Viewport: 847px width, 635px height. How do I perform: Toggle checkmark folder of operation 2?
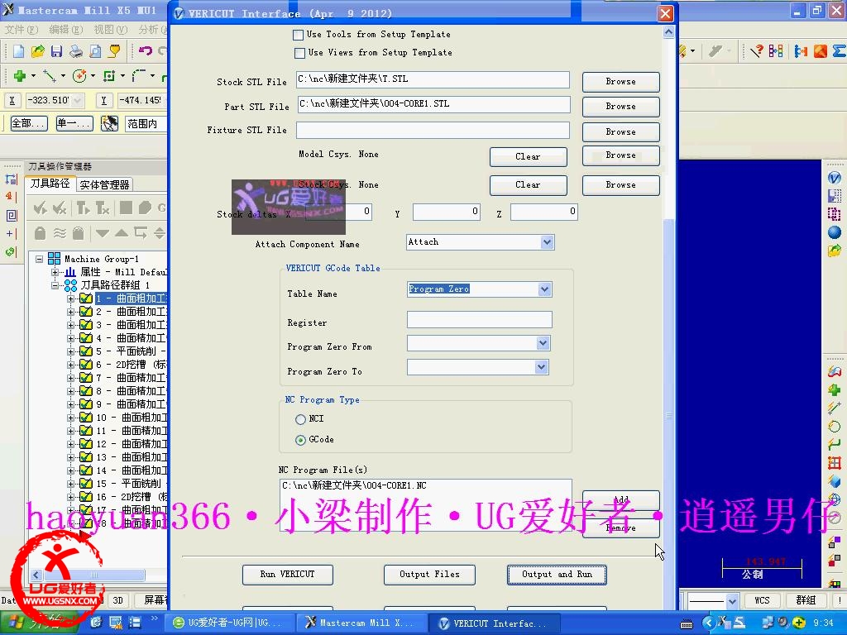(x=86, y=312)
